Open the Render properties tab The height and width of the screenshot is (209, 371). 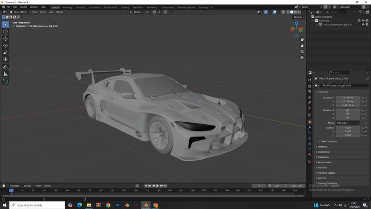tap(310, 86)
